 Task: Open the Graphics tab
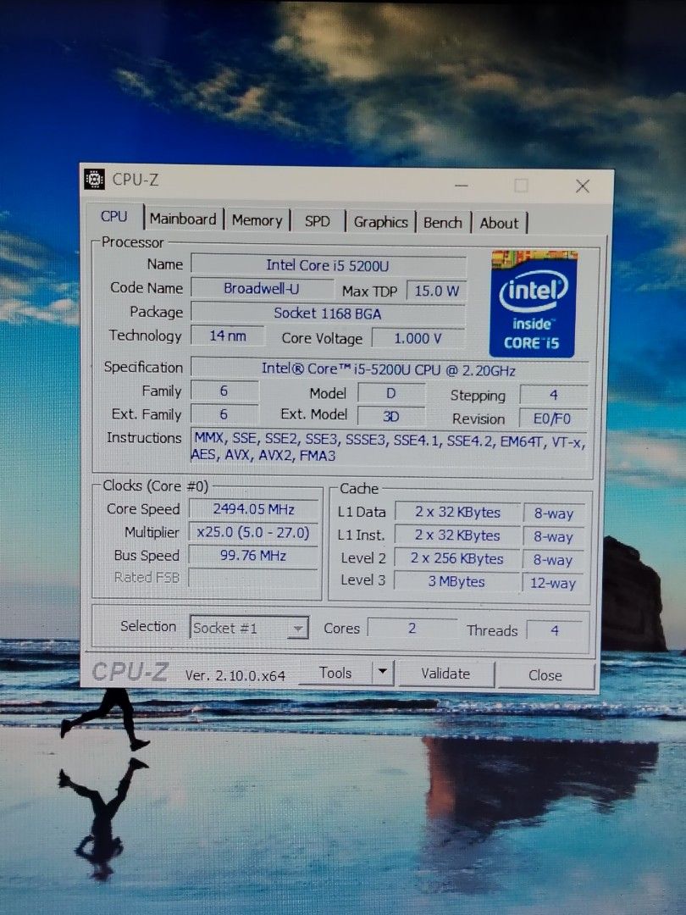(x=380, y=222)
